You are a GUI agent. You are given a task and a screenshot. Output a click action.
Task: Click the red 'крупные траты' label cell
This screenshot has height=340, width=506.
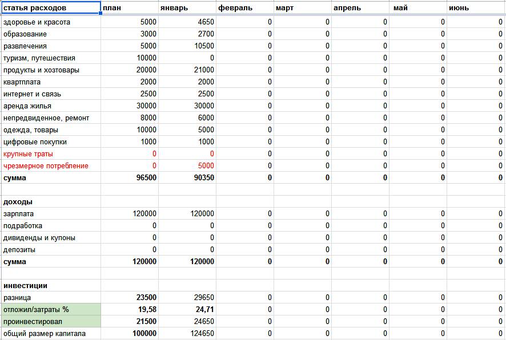point(50,154)
